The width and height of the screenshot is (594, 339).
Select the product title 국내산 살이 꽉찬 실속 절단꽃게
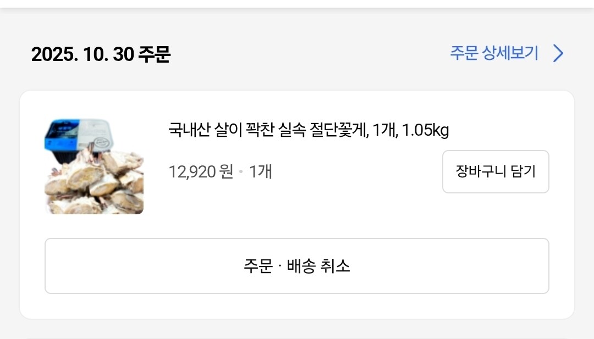266,131
